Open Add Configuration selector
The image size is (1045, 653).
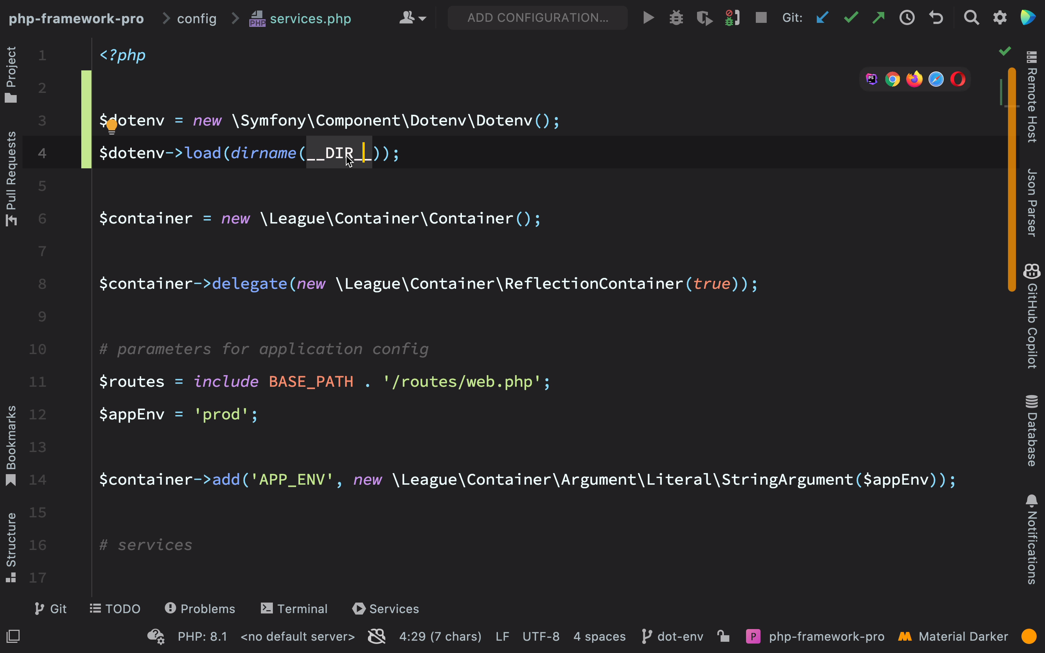[x=538, y=18]
